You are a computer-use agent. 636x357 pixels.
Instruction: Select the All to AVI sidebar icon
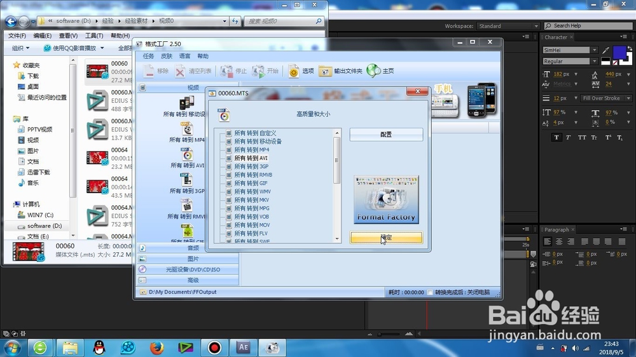pyautogui.click(x=186, y=154)
